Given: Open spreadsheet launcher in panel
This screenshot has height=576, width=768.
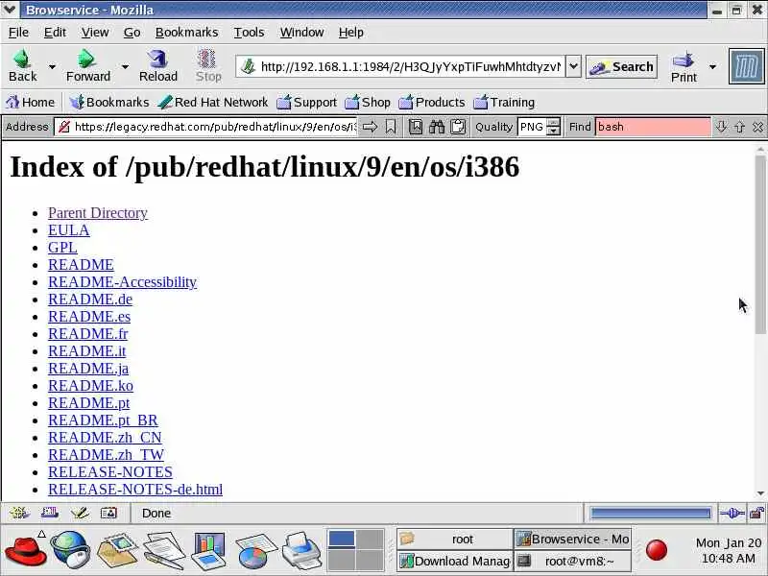Looking at the screenshot, I should point(255,550).
